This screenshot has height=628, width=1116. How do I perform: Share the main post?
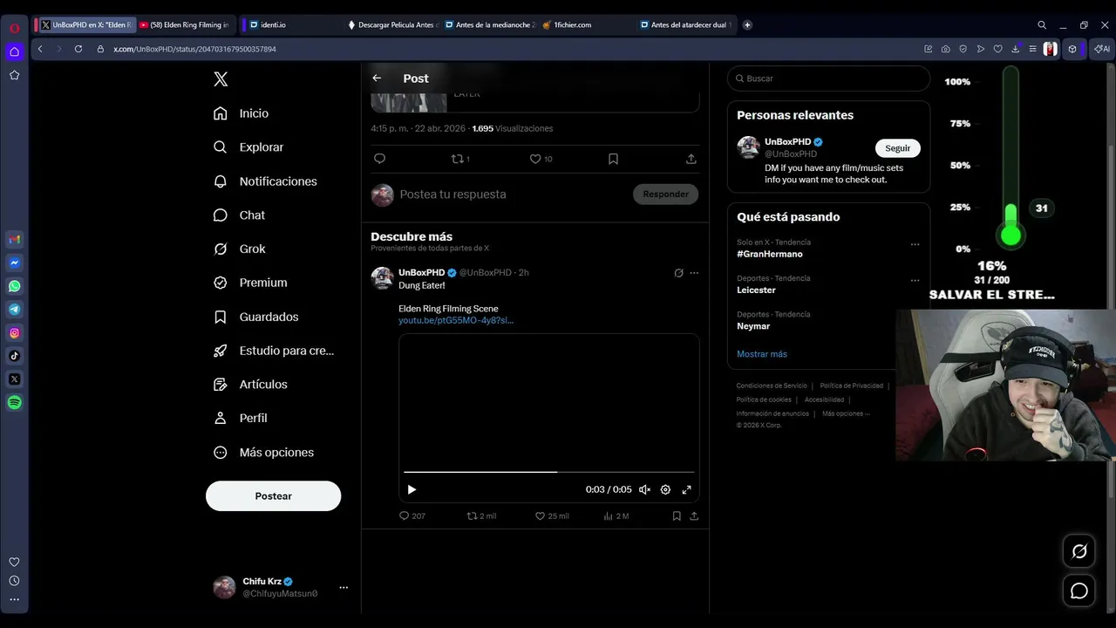point(691,159)
